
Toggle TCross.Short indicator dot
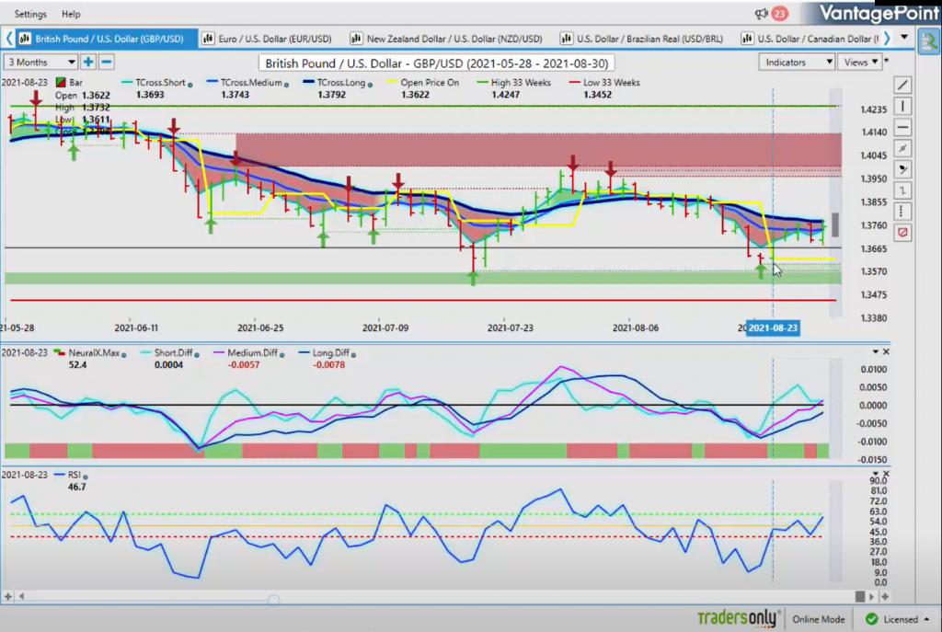coord(190,85)
